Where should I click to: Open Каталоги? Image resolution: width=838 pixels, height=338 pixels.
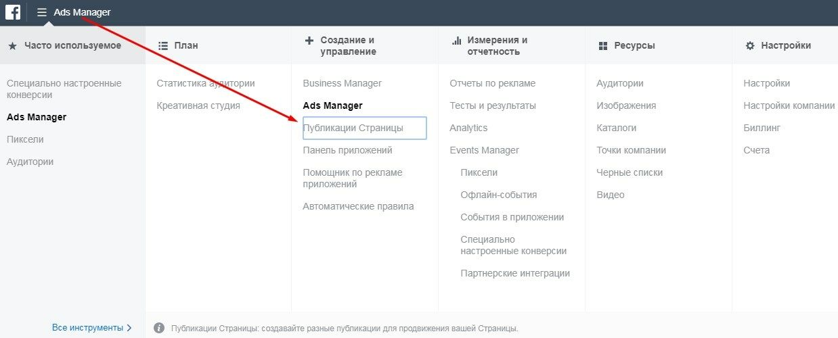pyautogui.click(x=617, y=128)
